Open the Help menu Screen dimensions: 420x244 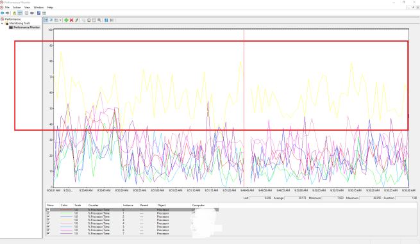click(50, 8)
